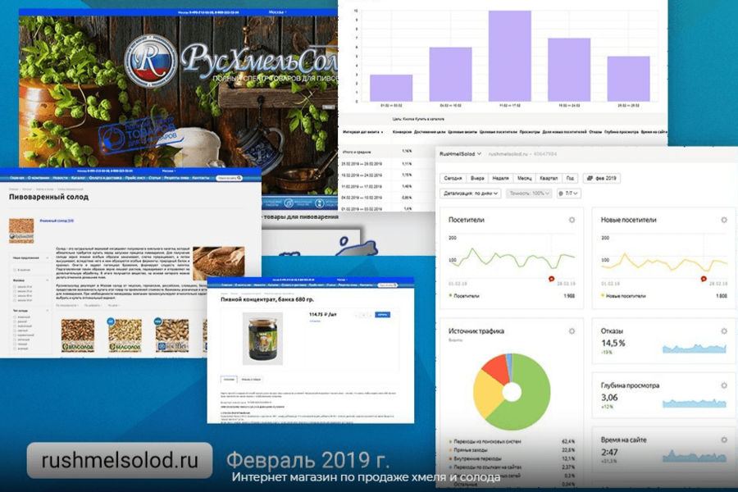Select Месяц period tab
The height and width of the screenshot is (492, 738).
pos(524,179)
